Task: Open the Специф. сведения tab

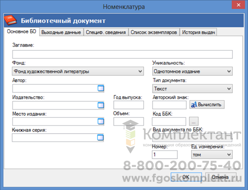Action: [106, 32]
